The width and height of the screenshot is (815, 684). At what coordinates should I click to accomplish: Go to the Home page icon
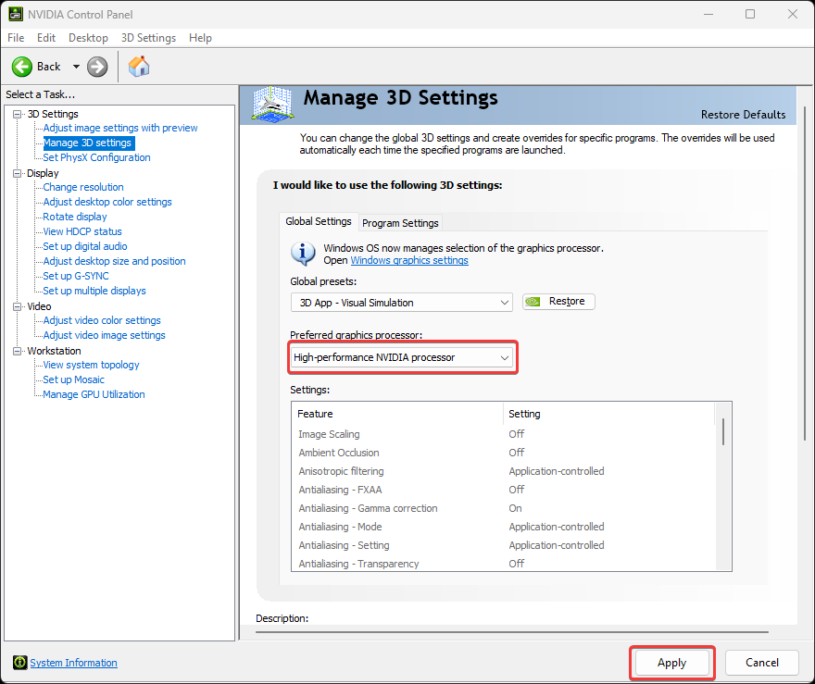139,67
